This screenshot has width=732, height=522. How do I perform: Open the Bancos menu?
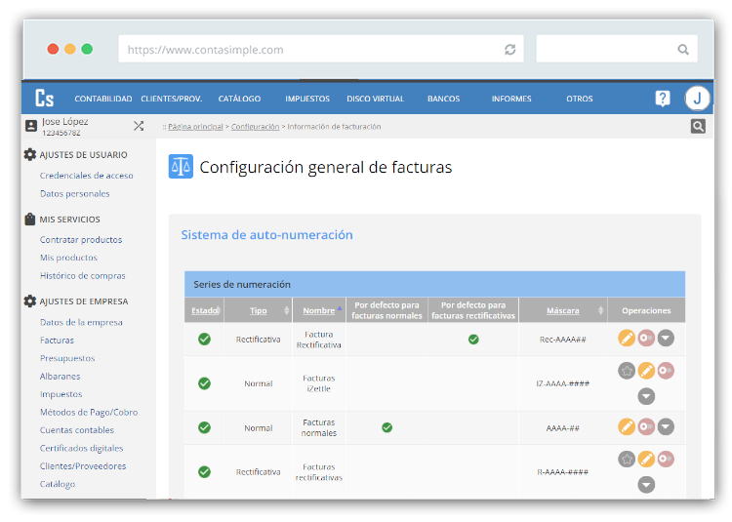click(x=443, y=99)
